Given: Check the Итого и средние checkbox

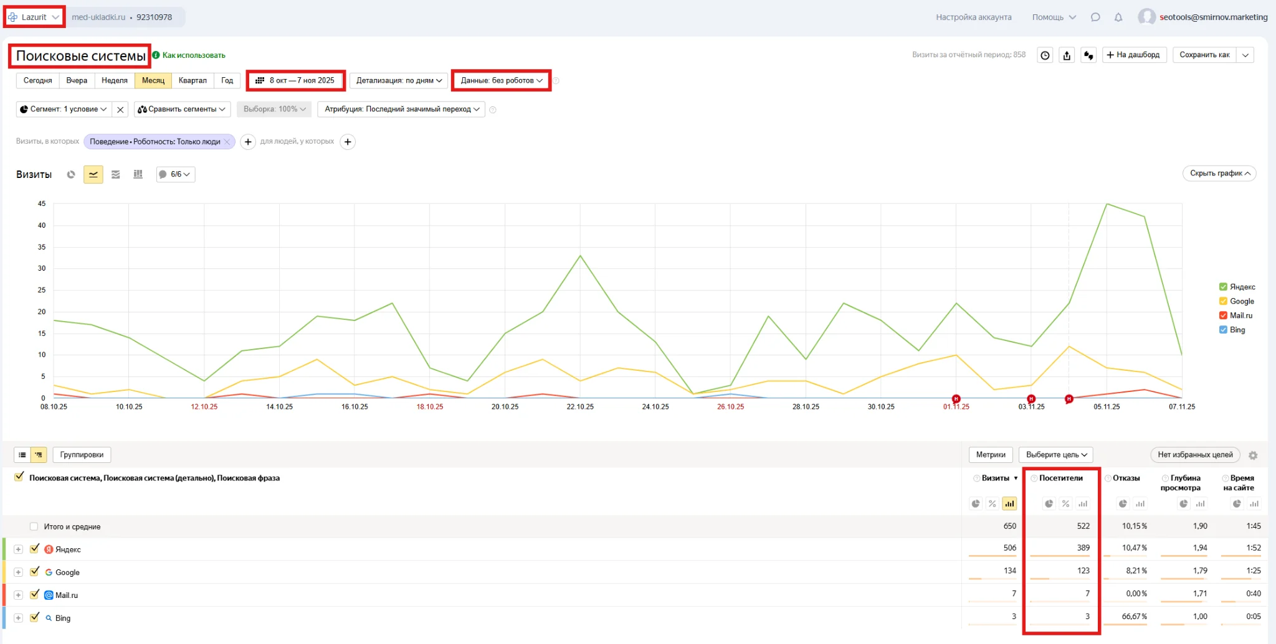Looking at the screenshot, I should tap(34, 526).
